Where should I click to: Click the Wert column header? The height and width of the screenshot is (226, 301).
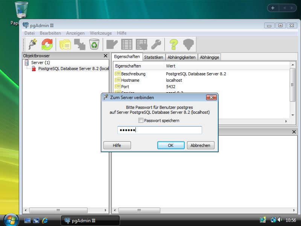(x=227, y=66)
